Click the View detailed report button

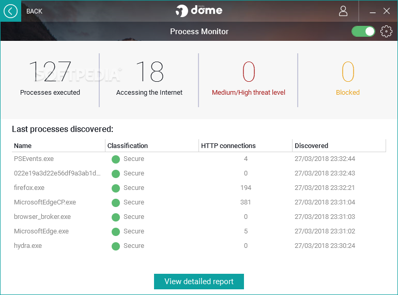[199, 281]
